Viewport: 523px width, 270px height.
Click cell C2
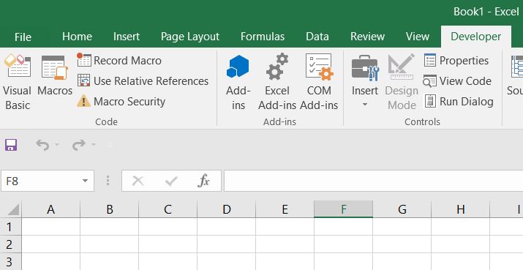point(168,244)
